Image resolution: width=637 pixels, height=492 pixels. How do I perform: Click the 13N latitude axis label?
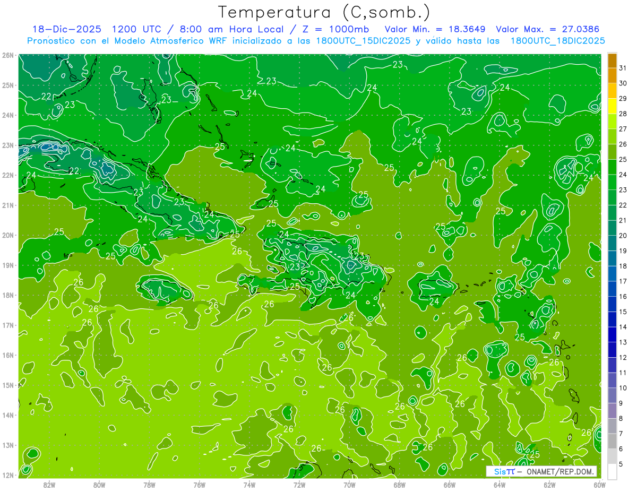click(x=8, y=445)
